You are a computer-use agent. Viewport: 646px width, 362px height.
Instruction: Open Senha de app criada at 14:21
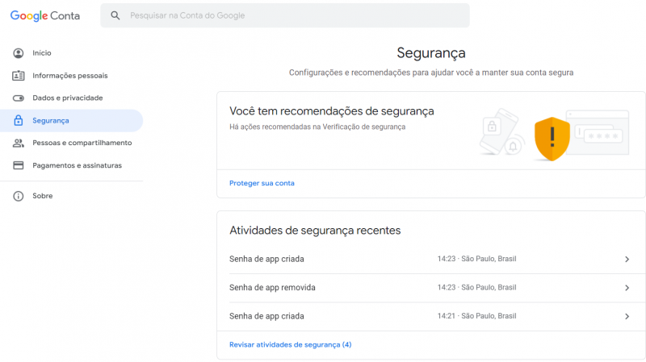click(x=431, y=316)
